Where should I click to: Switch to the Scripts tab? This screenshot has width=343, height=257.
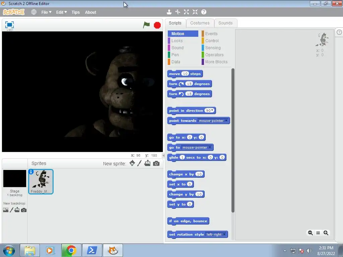[175, 23]
